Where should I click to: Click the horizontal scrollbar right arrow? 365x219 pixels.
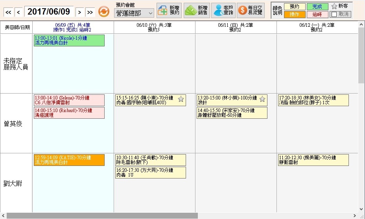click(x=355, y=215)
